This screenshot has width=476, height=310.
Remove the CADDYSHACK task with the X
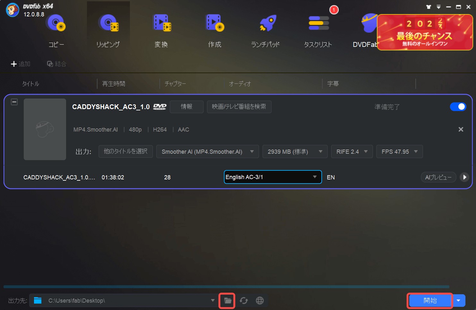[461, 129]
